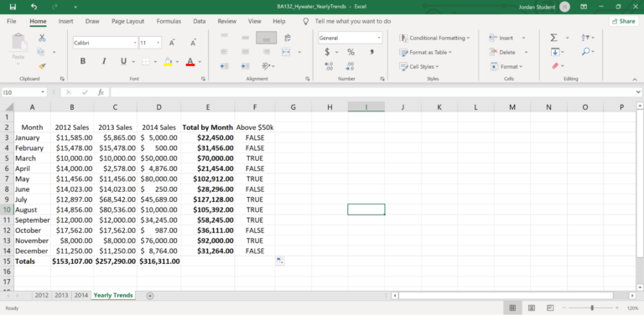Open the fill color dropdown arrow

[178, 62]
